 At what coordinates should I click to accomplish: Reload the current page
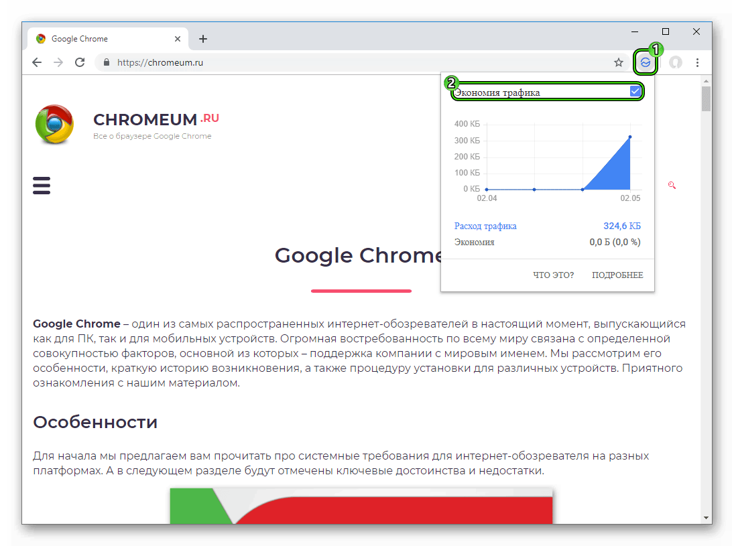point(80,62)
